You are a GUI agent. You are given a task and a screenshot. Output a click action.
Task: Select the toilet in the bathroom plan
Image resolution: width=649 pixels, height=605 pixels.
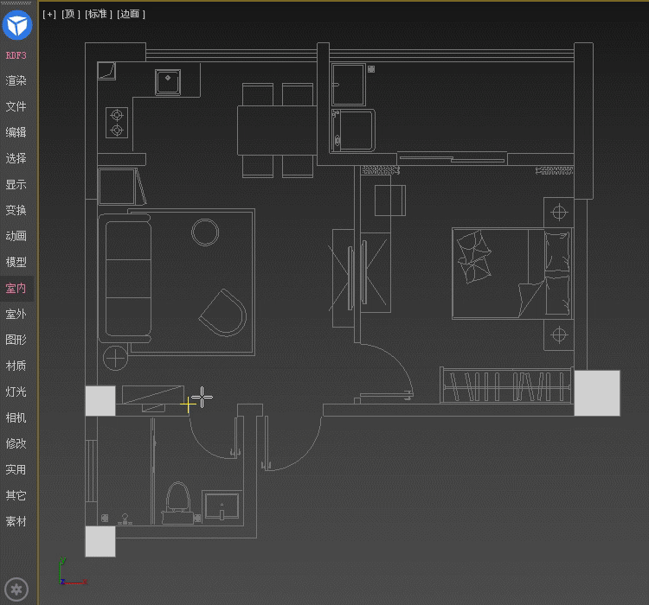pos(178,503)
